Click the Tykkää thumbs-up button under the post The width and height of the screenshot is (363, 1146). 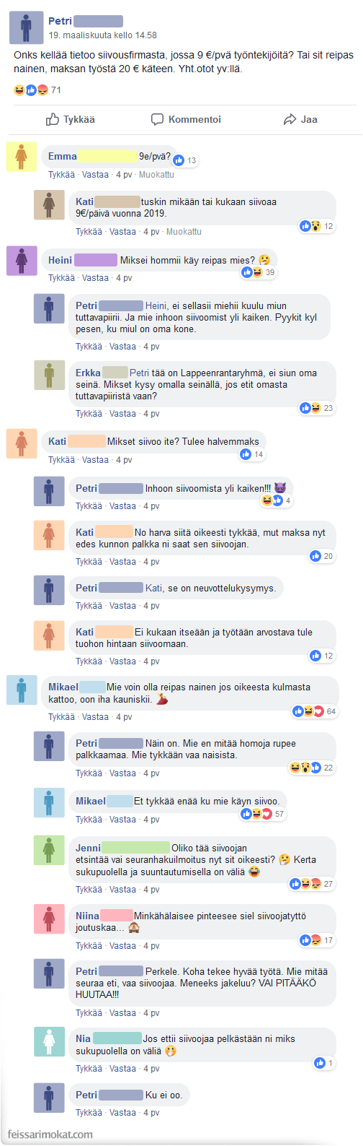click(71, 119)
